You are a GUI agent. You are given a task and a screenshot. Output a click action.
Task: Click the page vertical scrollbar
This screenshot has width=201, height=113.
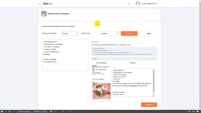click(x=200, y=55)
